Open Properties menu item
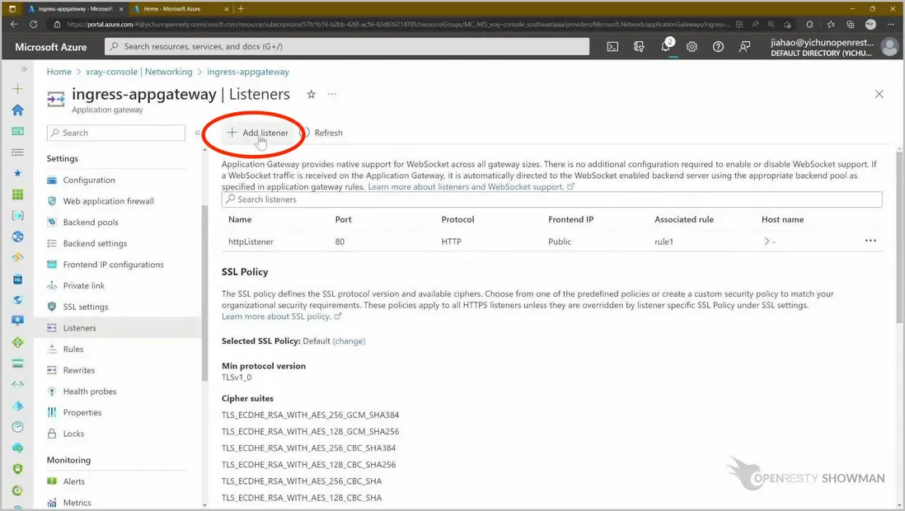Viewport: 905px width, 511px height. coord(82,413)
